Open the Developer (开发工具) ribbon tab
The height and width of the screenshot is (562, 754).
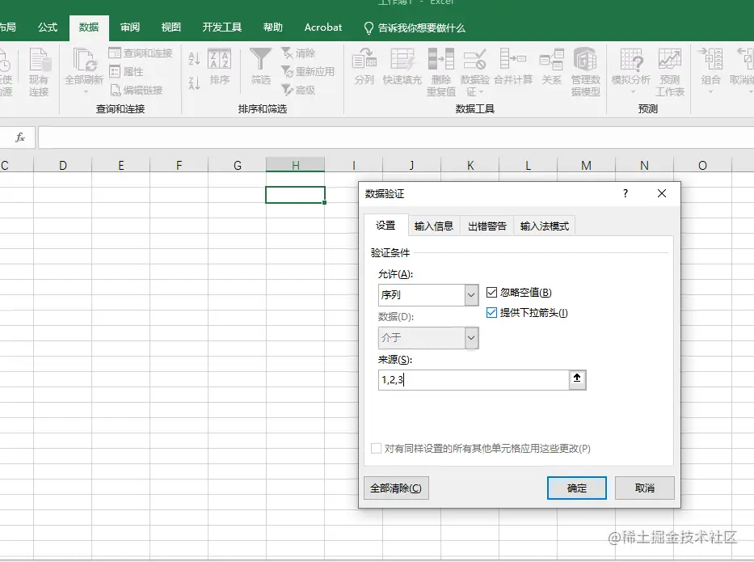[x=221, y=27]
